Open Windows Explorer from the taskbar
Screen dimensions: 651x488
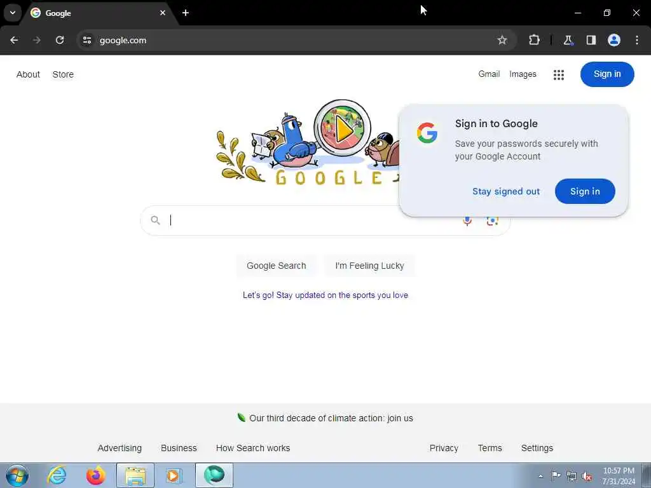[x=135, y=475]
